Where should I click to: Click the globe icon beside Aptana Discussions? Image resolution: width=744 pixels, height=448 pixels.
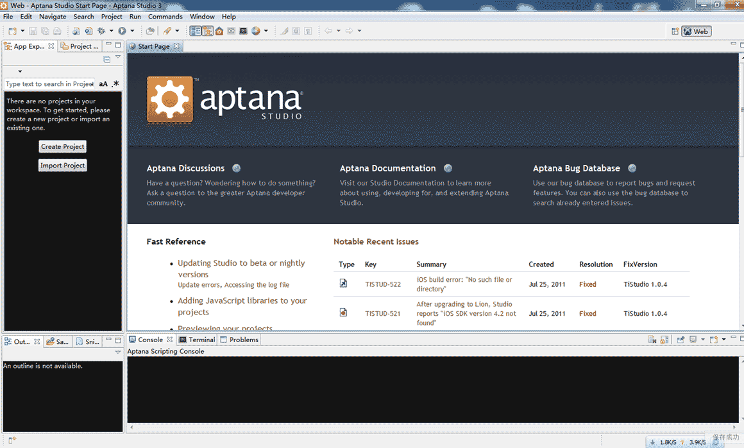(236, 168)
